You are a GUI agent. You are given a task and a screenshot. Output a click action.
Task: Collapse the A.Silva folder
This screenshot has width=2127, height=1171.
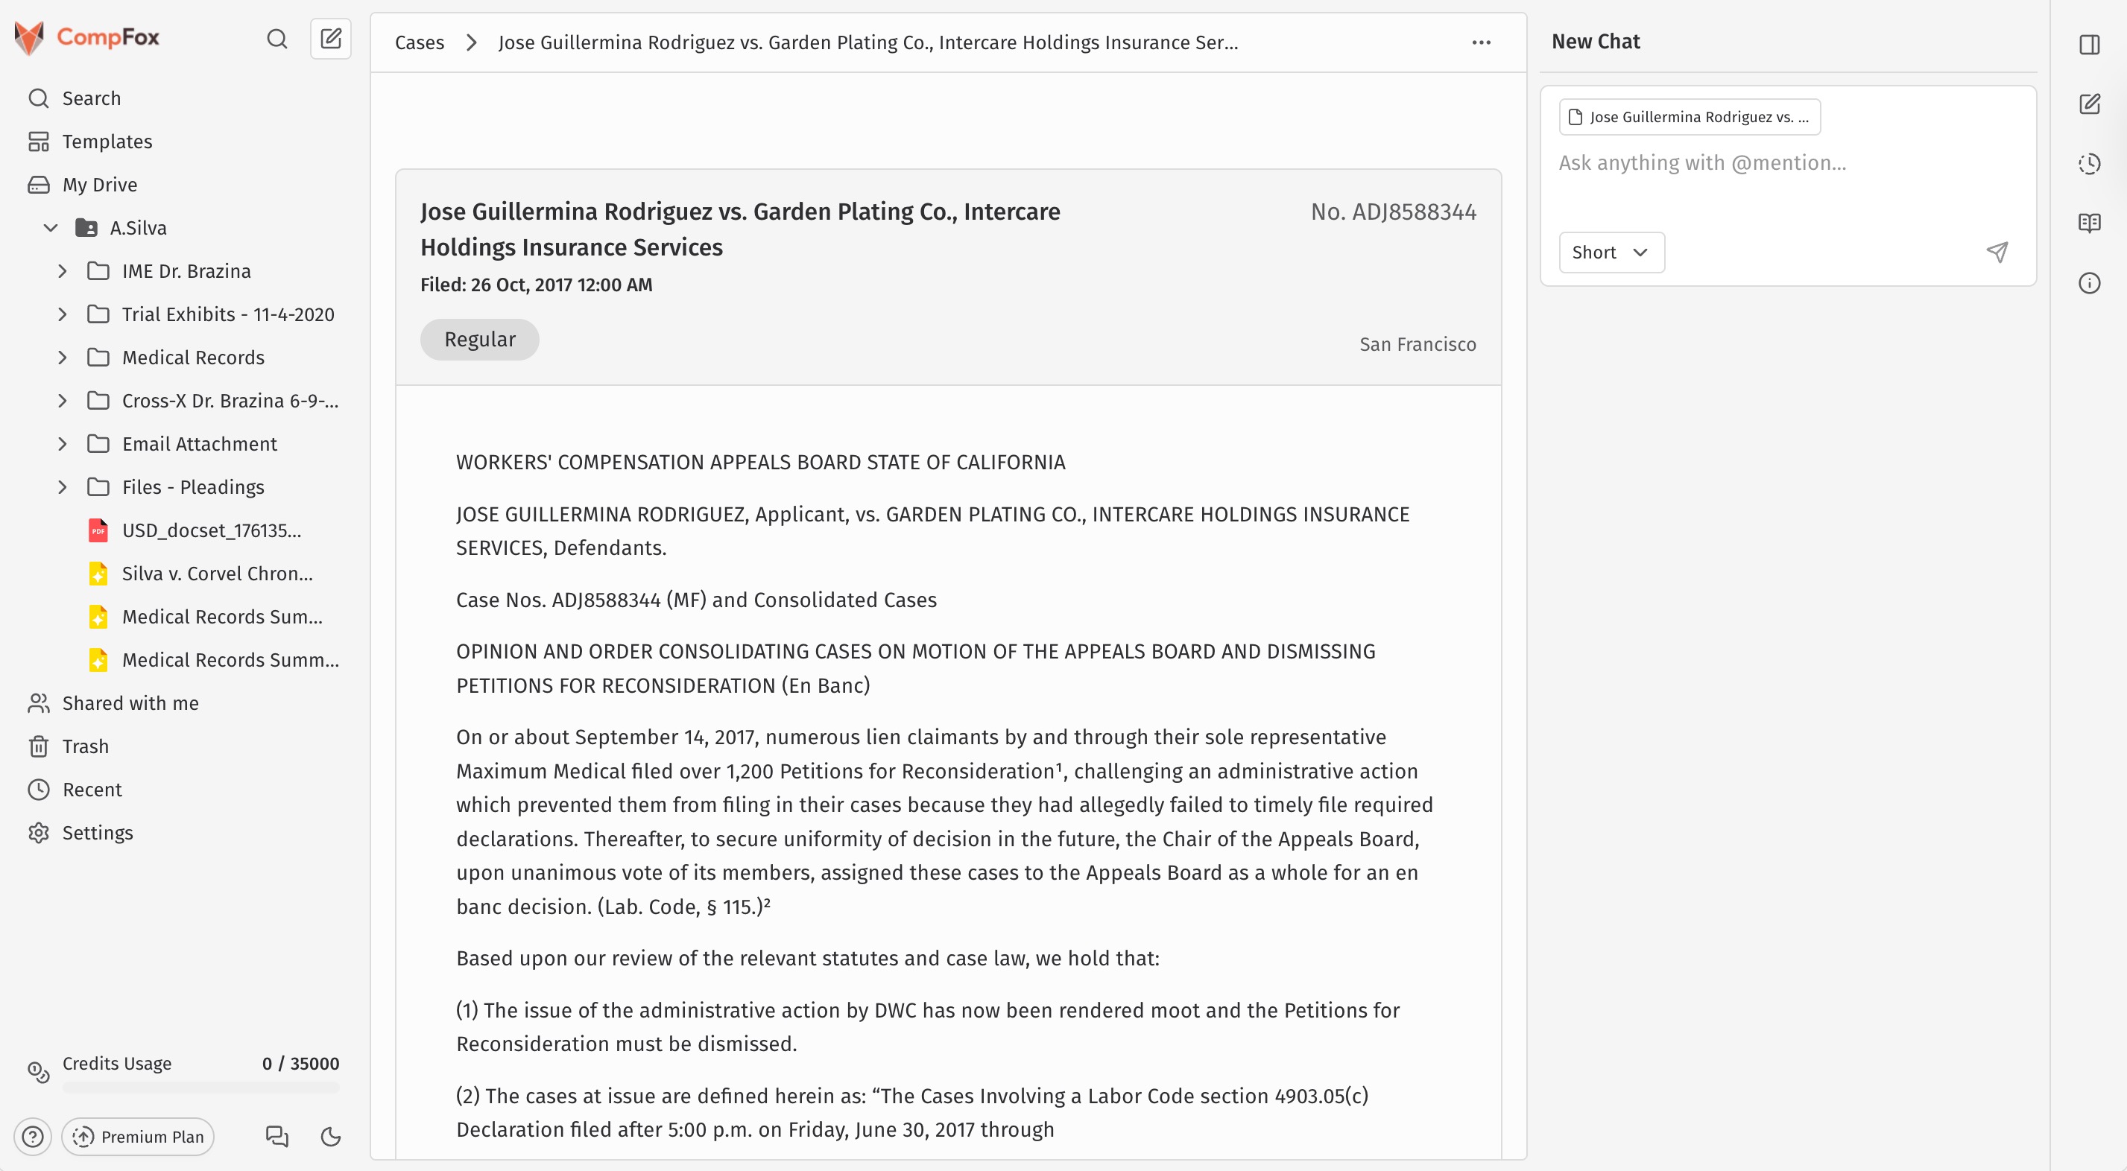click(51, 228)
